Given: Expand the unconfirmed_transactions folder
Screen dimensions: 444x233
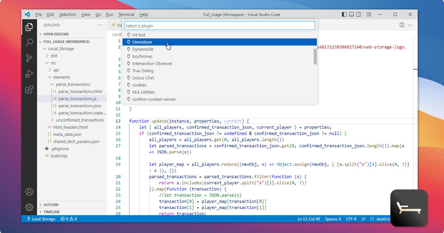Looking at the screenshot, I should (80, 120).
